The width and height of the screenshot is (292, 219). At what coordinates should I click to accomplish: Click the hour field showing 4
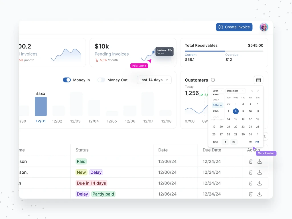(225, 142)
